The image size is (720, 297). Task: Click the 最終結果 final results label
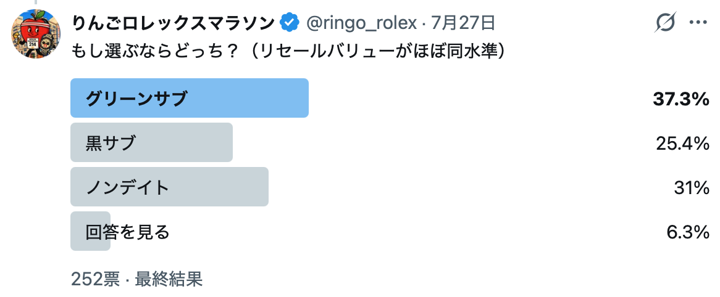pos(169,279)
